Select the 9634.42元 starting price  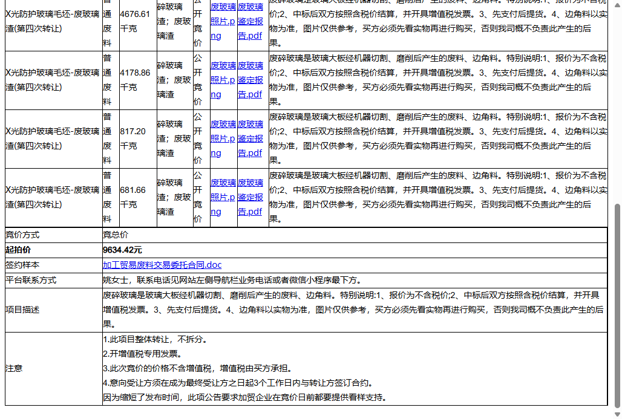[122, 250]
